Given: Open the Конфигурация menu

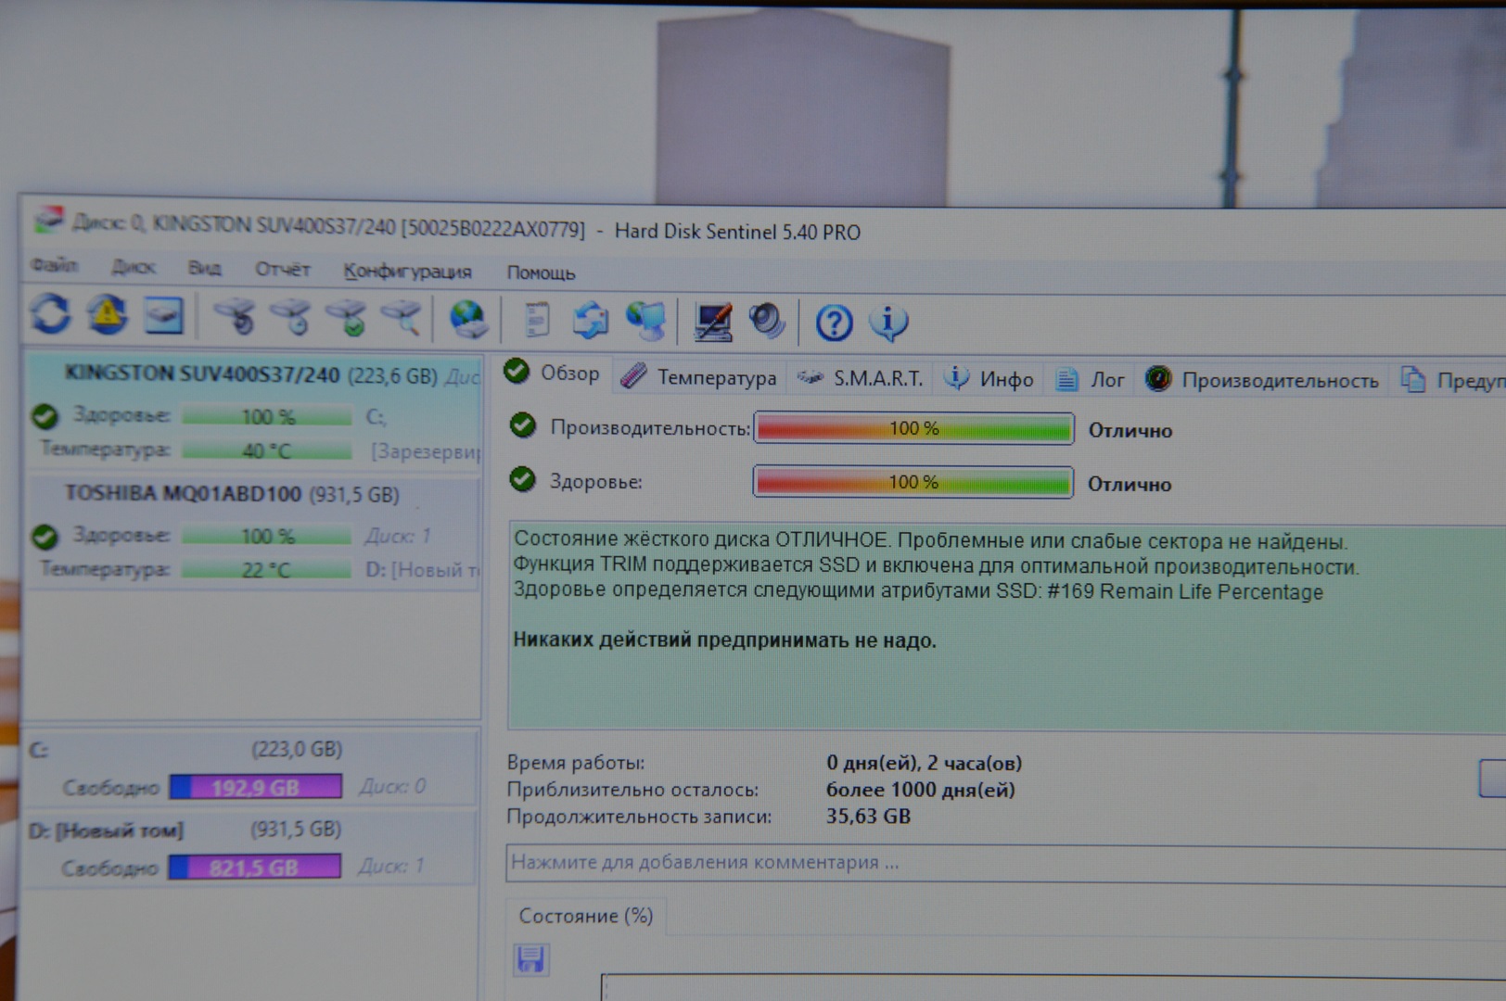Looking at the screenshot, I should [407, 272].
